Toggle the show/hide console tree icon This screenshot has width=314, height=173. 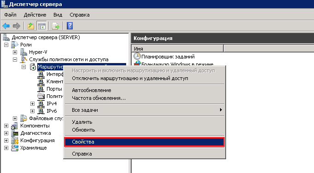[x=42, y=26]
